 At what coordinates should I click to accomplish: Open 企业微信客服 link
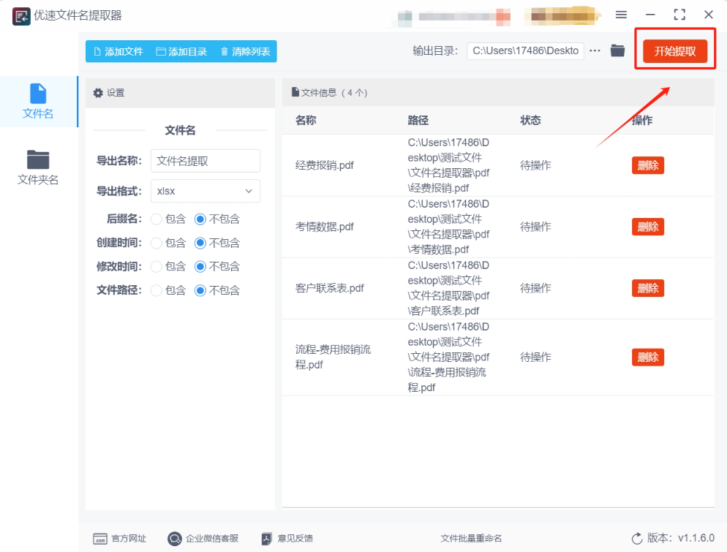(203, 539)
